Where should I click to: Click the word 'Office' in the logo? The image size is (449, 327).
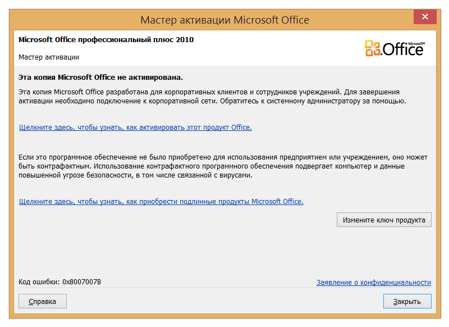tap(403, 49)
